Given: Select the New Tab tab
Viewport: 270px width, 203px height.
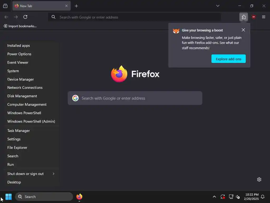Looking at the screenshot, I should [x=41, y=6].
